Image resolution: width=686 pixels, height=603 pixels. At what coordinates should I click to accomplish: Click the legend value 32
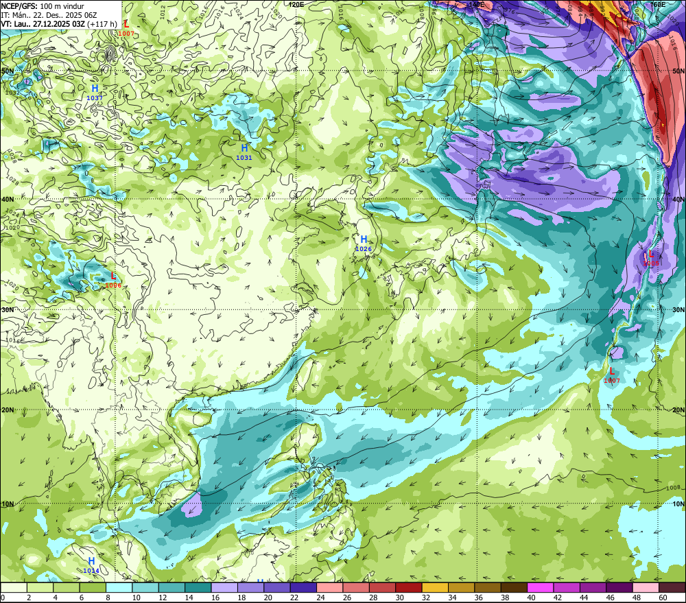(426, 598)
